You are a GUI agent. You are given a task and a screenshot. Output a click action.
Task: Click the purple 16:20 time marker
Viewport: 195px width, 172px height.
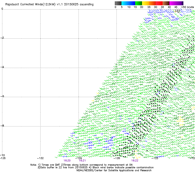[x=67, y=161]
